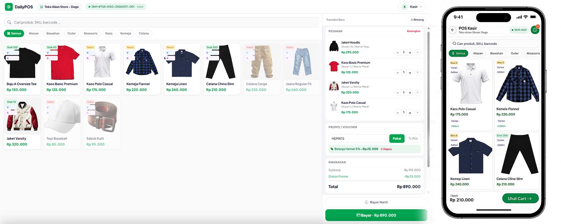Focus the Cari produk, SKU, barcode field
Image resolution: width=561 pixels, height=224 pixels.
162,22
